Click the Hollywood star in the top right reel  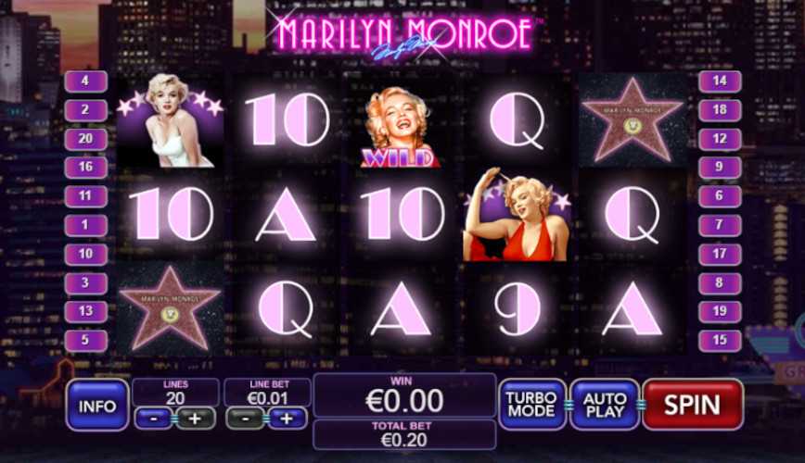point(632,120)
